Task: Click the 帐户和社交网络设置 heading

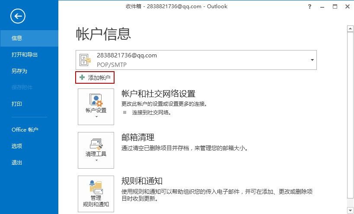Action: pyautogui.click(x=159, y=94)
